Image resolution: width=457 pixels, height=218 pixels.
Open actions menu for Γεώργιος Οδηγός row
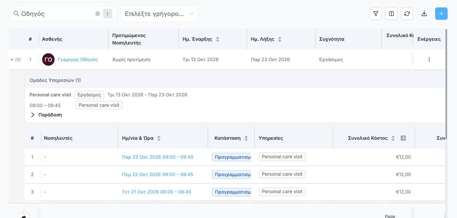point(429,59)
